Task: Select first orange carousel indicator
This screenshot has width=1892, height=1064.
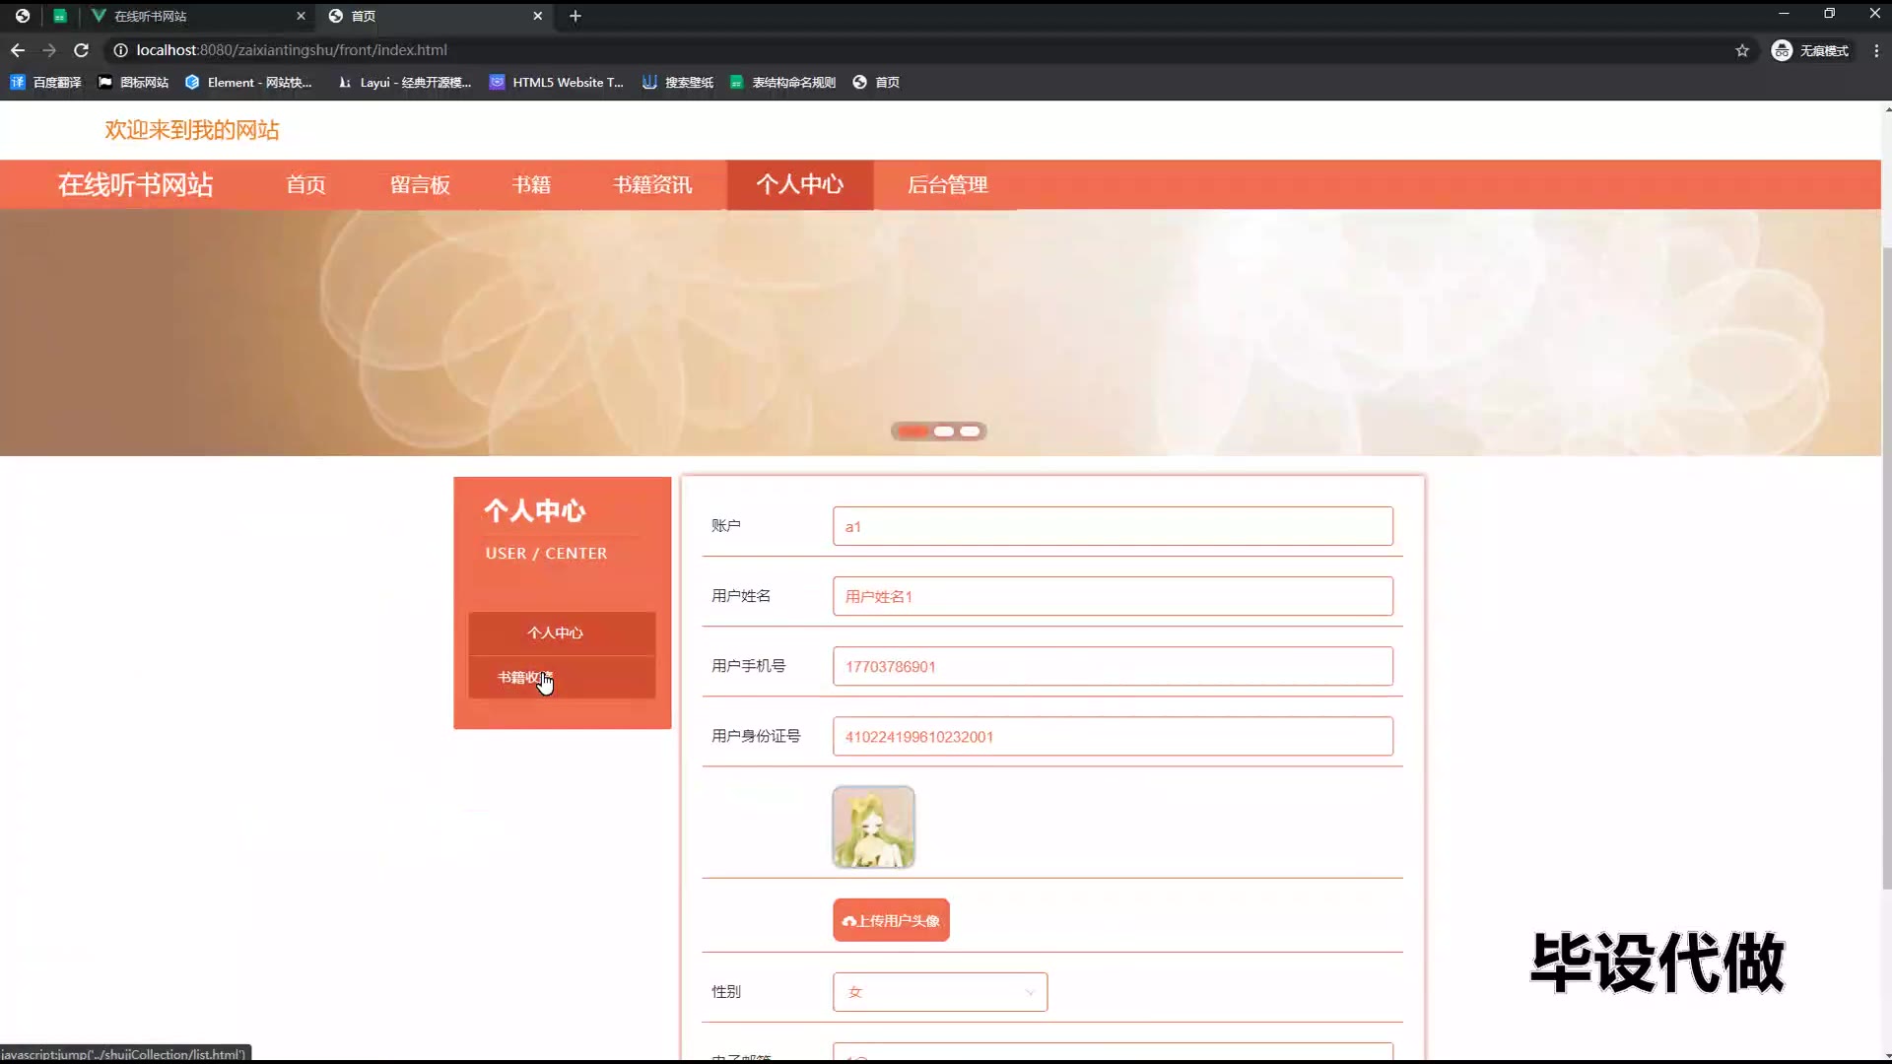Action: (x=912, y=432)
